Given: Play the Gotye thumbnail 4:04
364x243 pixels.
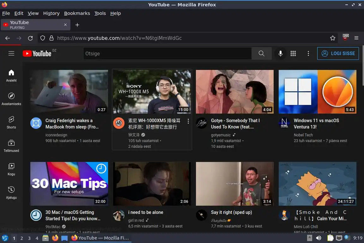Looking at the screenshot, I should click(x=235, y=92).
